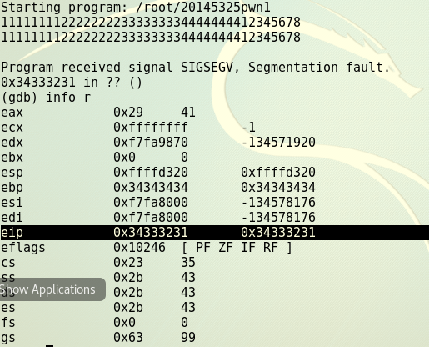Click ss value 0x2b
Viewport: 429px width, 347px height.
click(128, 278)
